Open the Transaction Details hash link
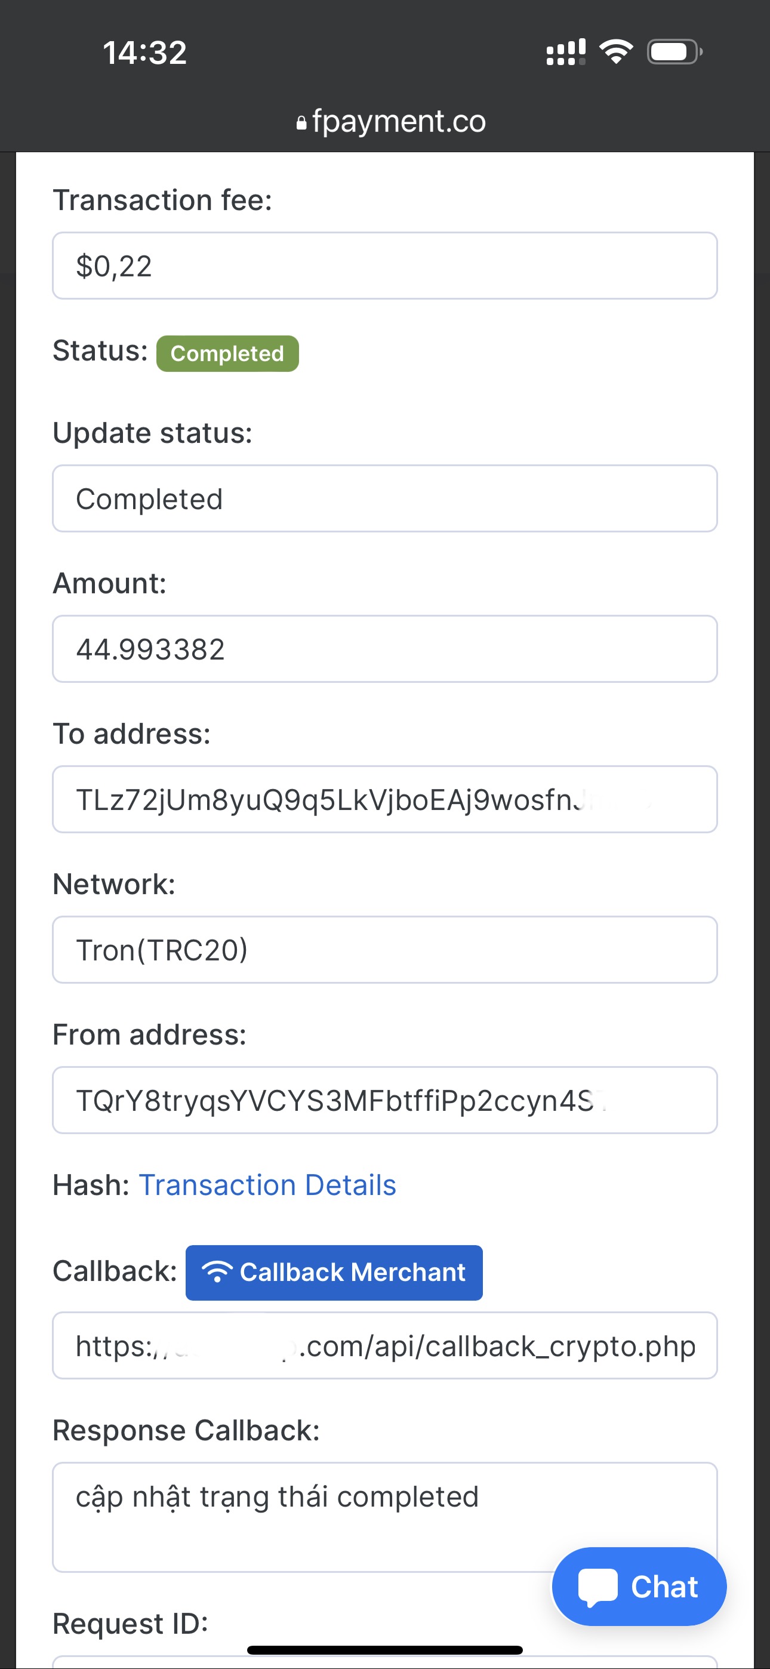770x1669 pixels. coord(267,1185)
